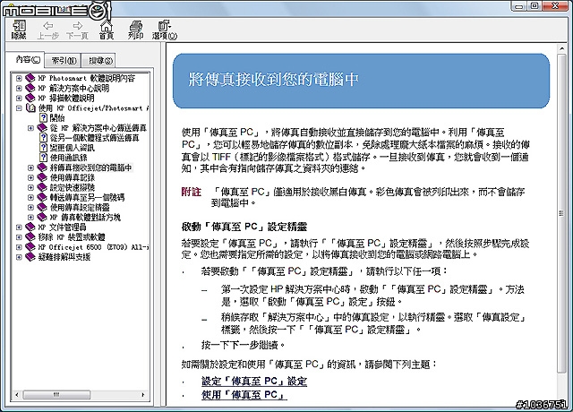The height and width of the screenshot is (412, 573).
Task: Expand HP 文件管理員 node
Action: point(19,227)
